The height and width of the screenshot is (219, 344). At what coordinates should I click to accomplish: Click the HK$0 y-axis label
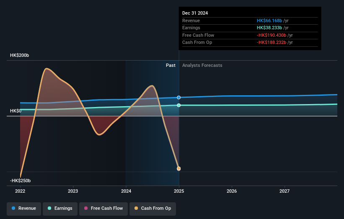point(16,111)
